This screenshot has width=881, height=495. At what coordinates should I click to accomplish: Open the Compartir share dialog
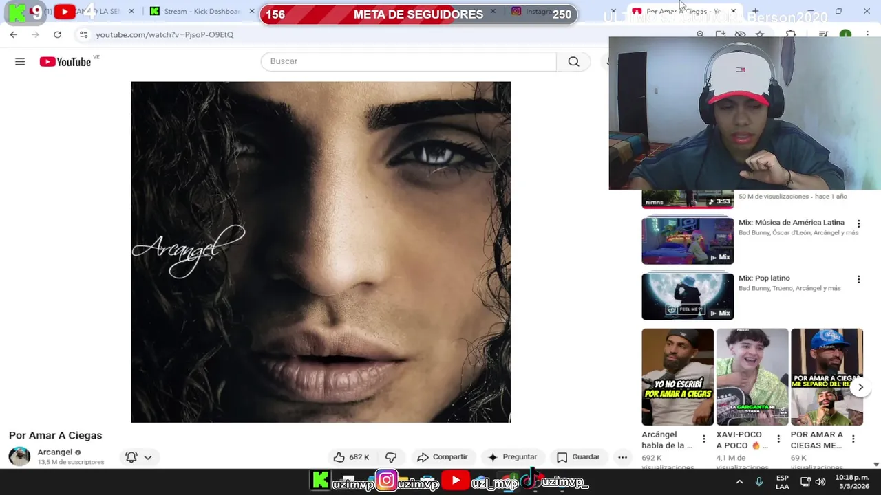[x=443, y=457]
